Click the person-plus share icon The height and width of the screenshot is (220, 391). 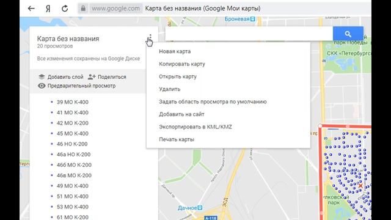click(92, 77)
